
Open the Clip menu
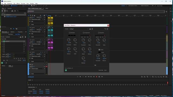(x=14, y=4)
